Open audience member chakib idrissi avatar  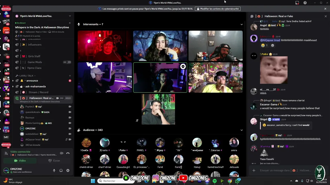86,159
